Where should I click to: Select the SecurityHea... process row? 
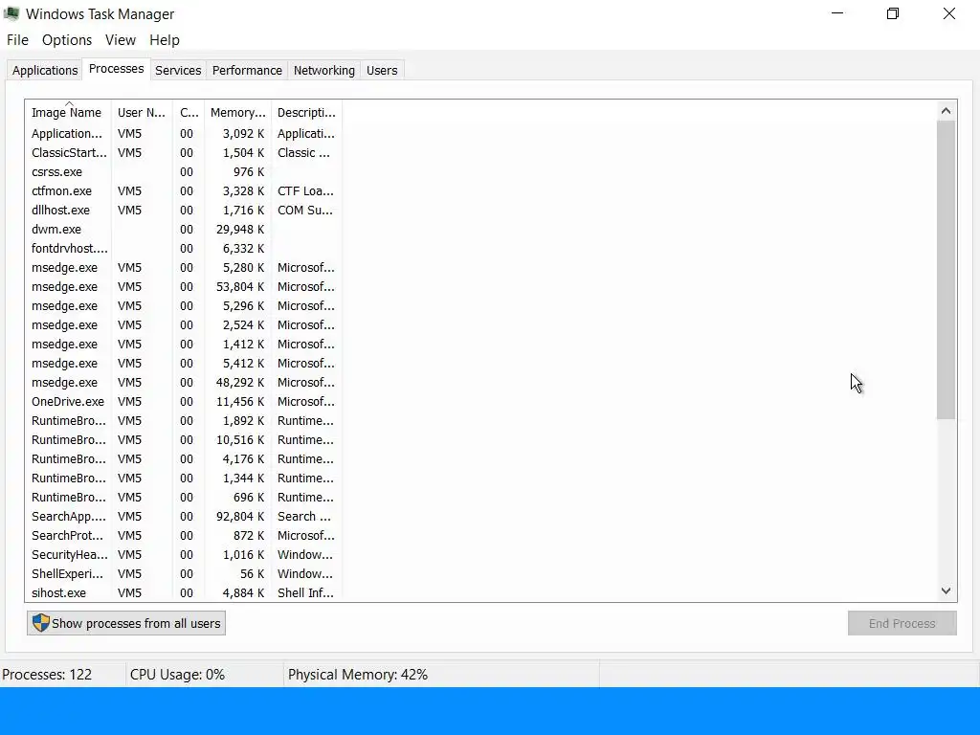pyautogui.click(x=183, y=554)
